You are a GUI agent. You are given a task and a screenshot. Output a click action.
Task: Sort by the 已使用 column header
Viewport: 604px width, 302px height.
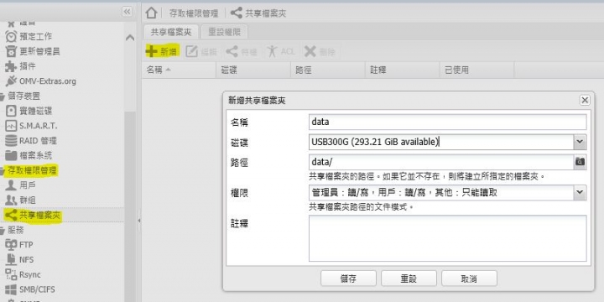[x=476, y=70]
